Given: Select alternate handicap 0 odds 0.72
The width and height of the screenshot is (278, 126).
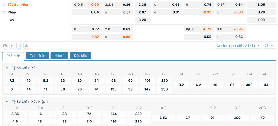Looking at the screenshot, I should [x=87, y=29].
